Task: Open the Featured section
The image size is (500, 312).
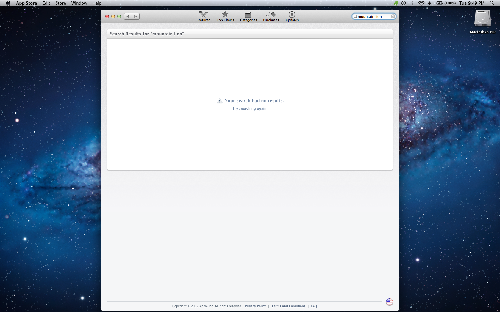Action: (x=203, y=16)
